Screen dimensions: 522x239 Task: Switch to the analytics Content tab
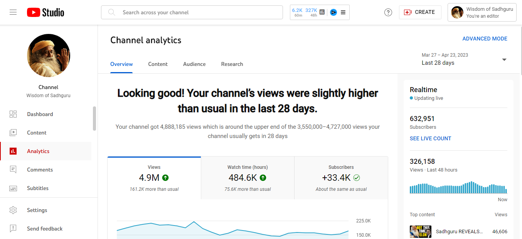point(158,64)
